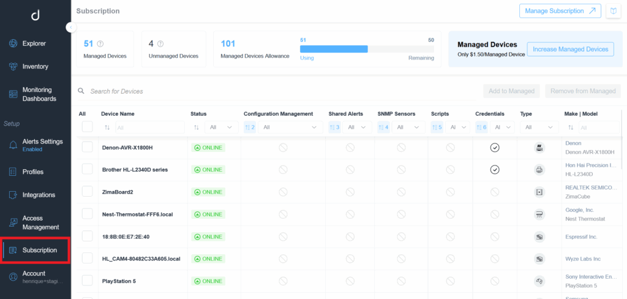Click the Brother HL-L2340D printer type icon
This screenshot has width=627, height=299.
tap(539, 170)
